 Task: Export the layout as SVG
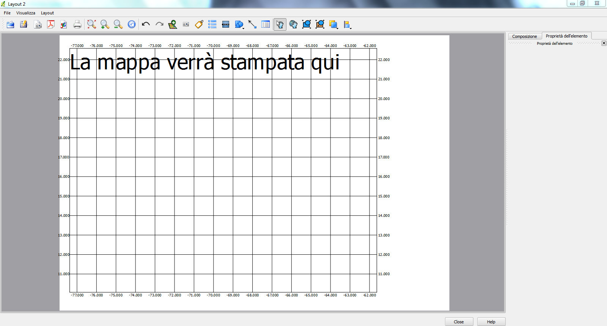[x=64, y=25]
